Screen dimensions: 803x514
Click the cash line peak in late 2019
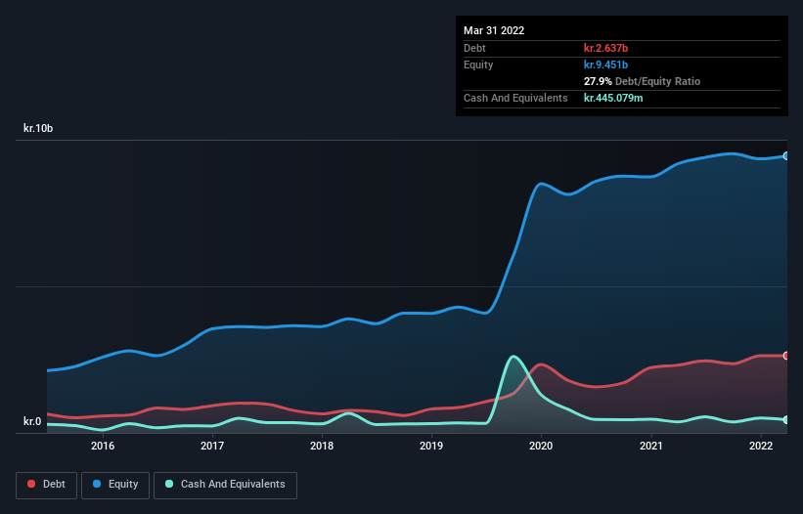[513, 357]
